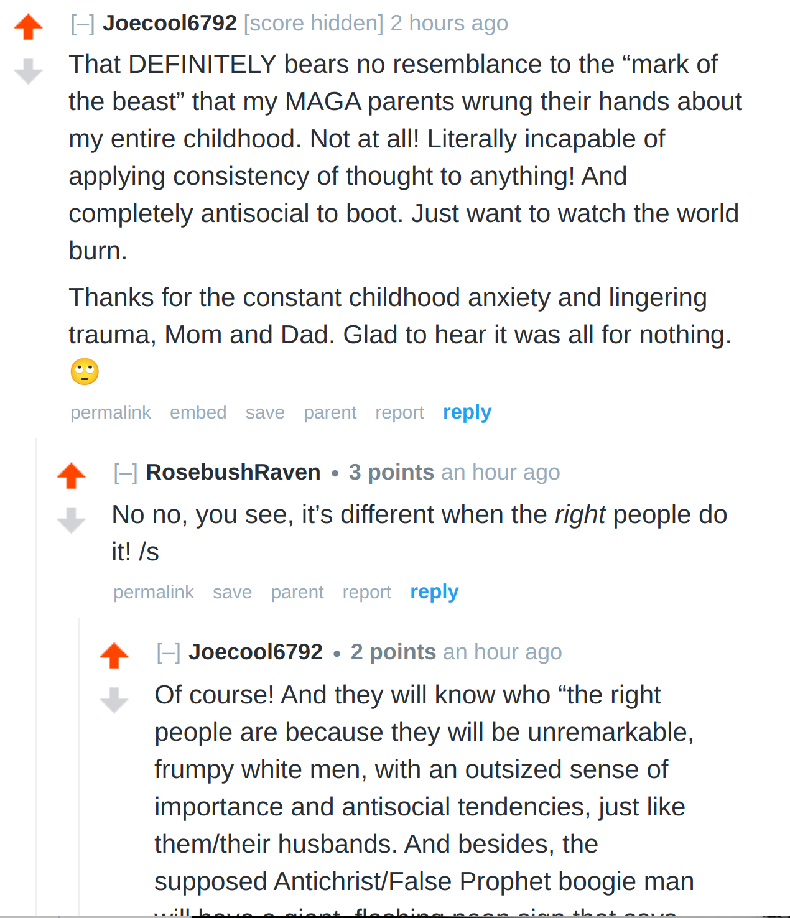Downvote Joecool6792's nested reply

(x=114, y=700)
